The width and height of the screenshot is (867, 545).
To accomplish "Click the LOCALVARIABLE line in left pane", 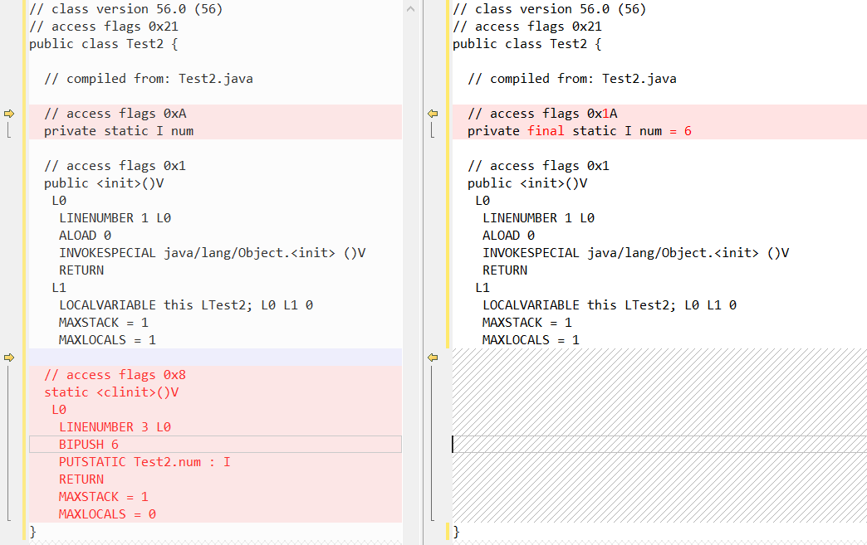I will click(186, 304).
